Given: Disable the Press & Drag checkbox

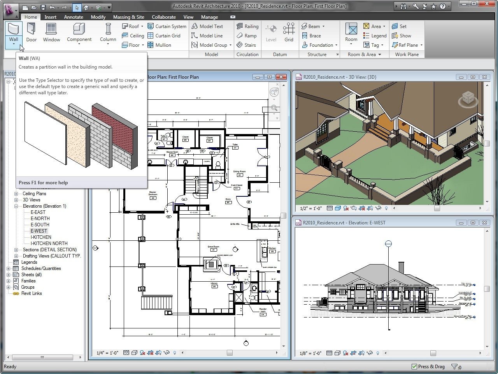Looking at the screenshot, I should (415, 366).
